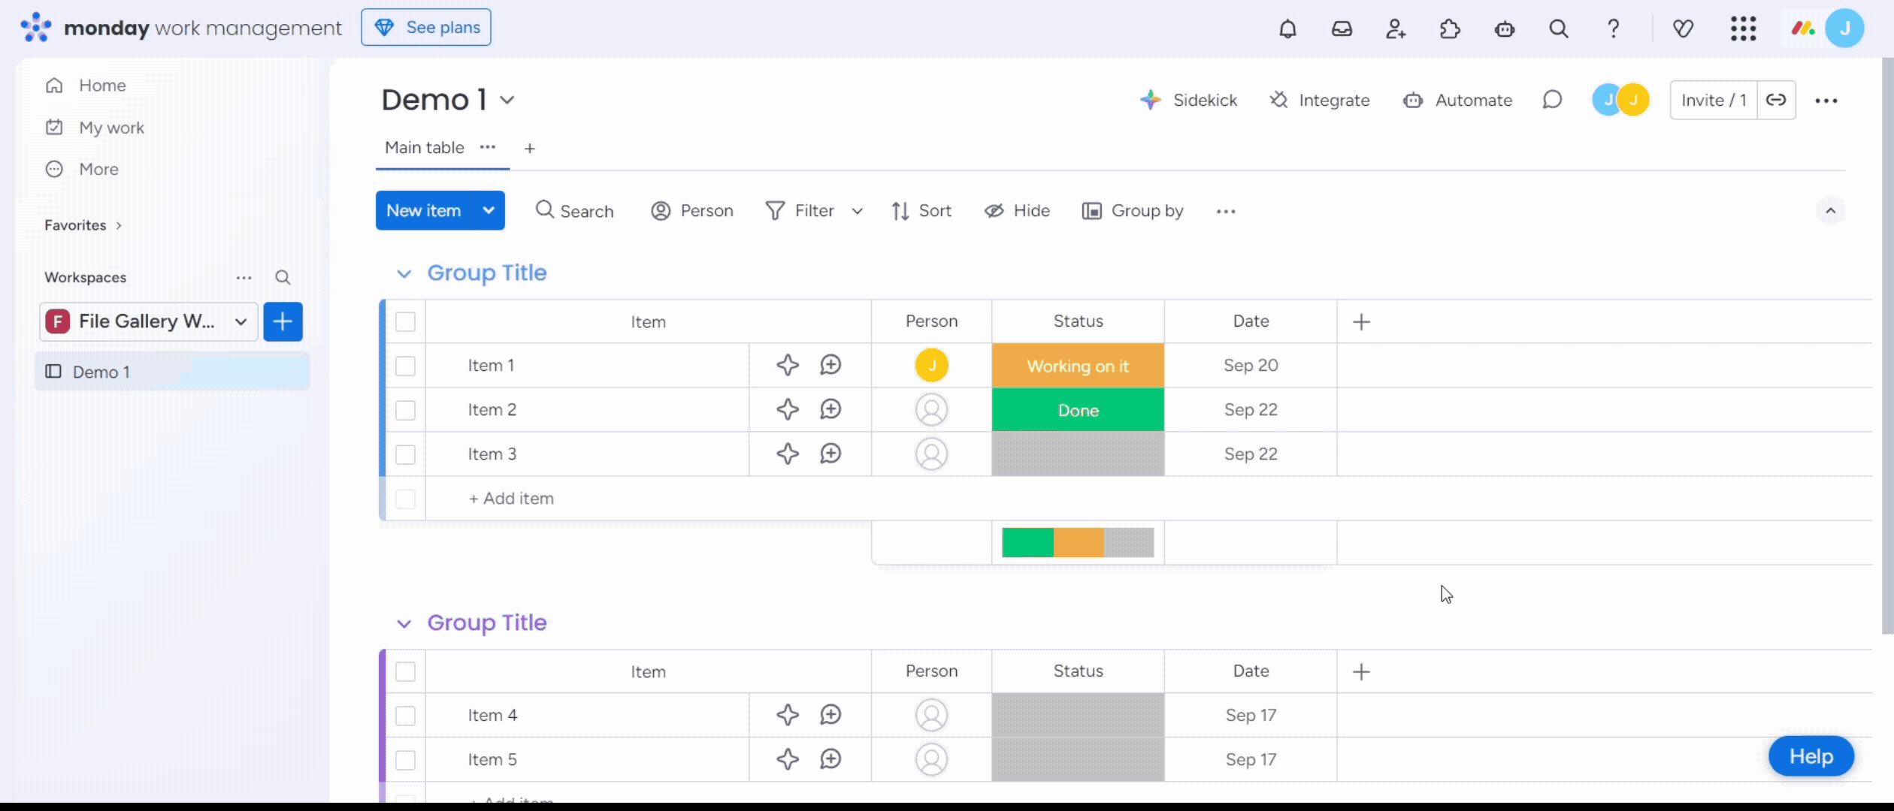Go to My work in the sidebar
This screenshot has width=1894, height=811.
(x=111, y=128)
